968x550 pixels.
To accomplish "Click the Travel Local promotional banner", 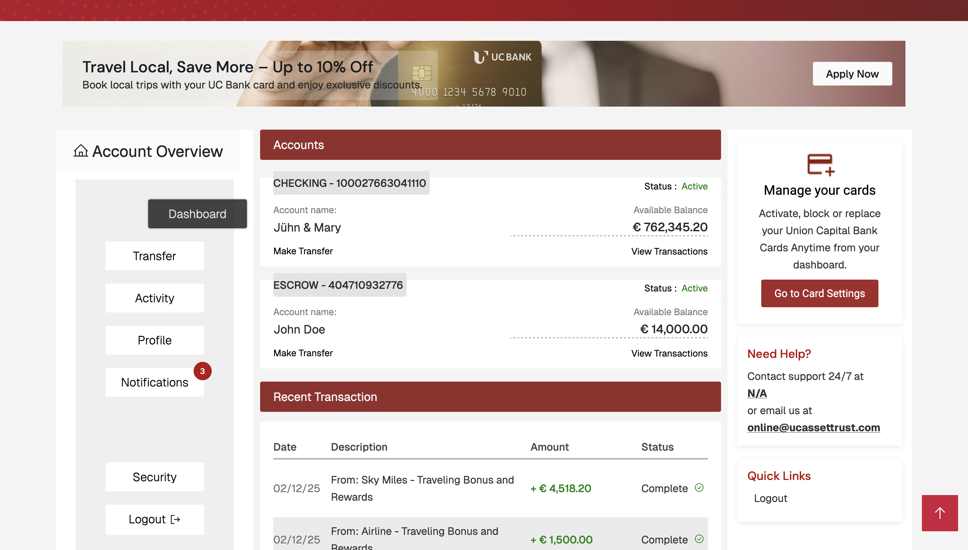I will 484,74.
